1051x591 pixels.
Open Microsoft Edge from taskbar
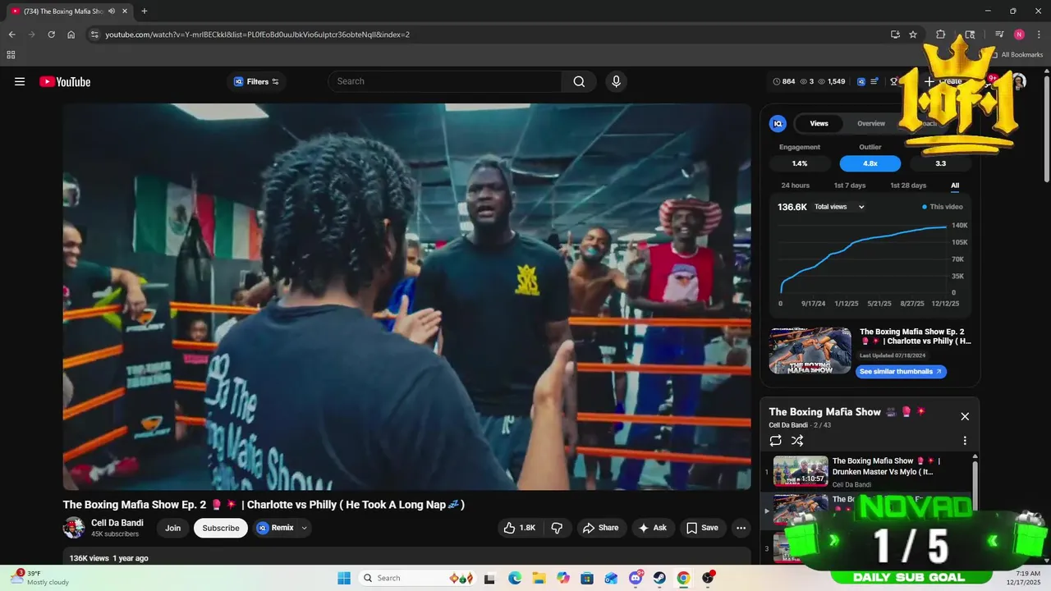(x=514, y=578)
